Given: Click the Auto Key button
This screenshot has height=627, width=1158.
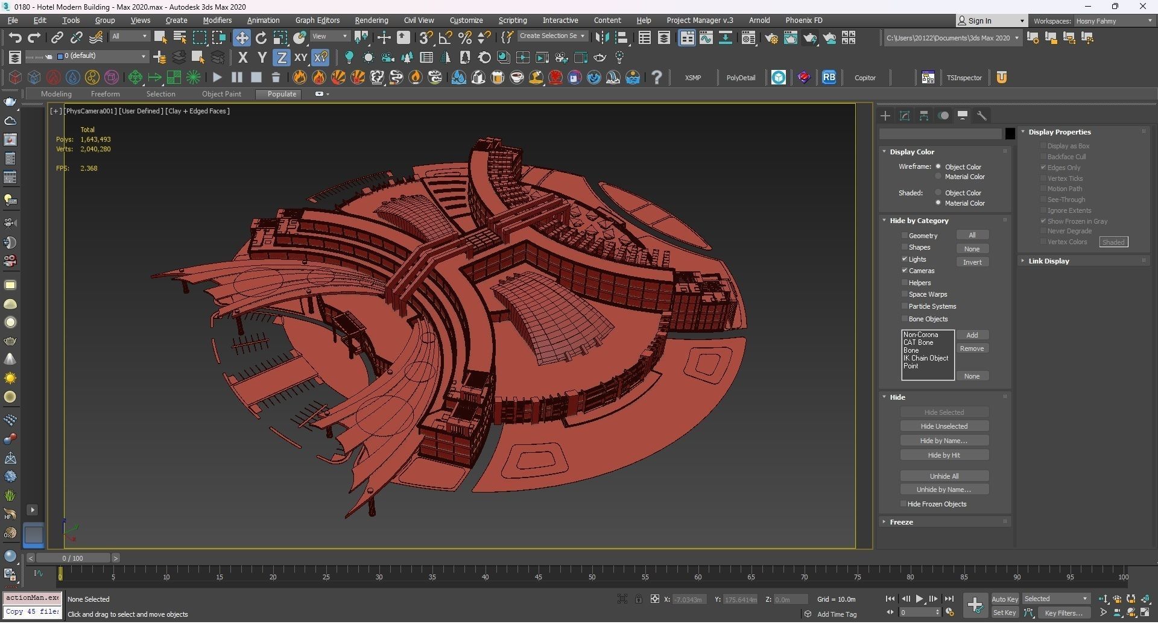Looking at the screenshot, I should [1005, 599].
